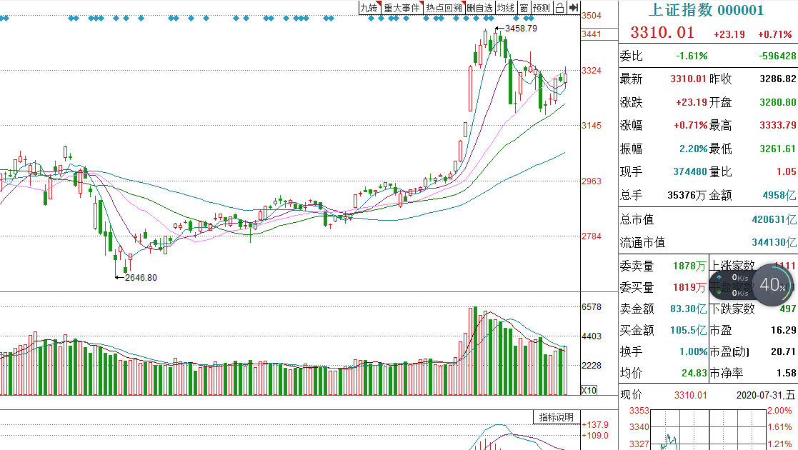Click the 2228 volume axis label
798x450 pixels.
pyautogui.click(x=592, y=366)
